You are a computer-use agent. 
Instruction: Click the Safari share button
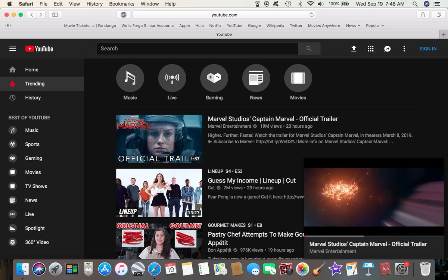click(423, 15)
